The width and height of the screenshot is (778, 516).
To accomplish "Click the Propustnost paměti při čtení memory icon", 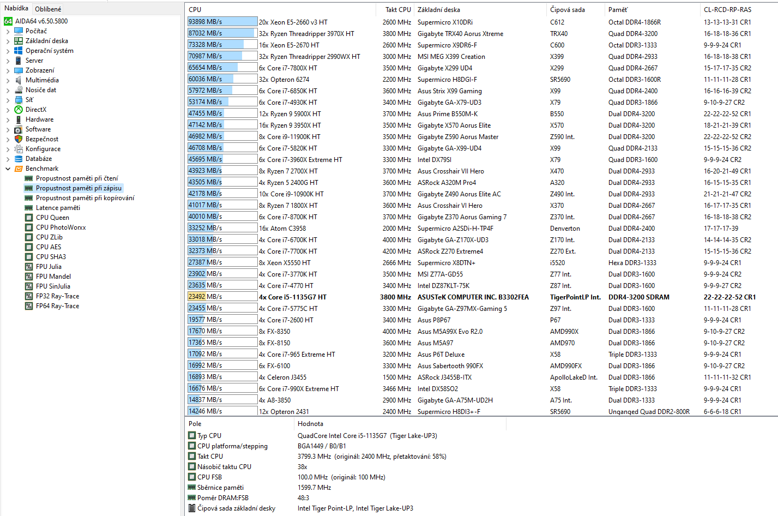I will point(29,178).
